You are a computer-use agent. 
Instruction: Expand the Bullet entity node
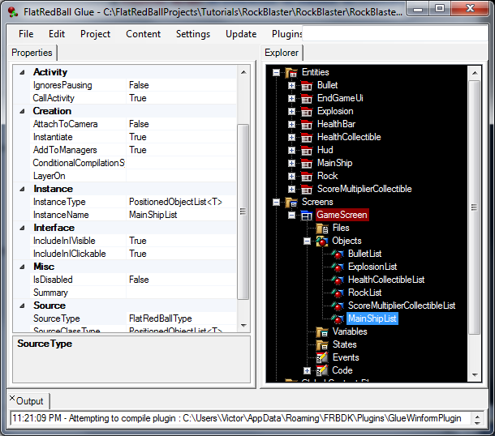point(291,85)
